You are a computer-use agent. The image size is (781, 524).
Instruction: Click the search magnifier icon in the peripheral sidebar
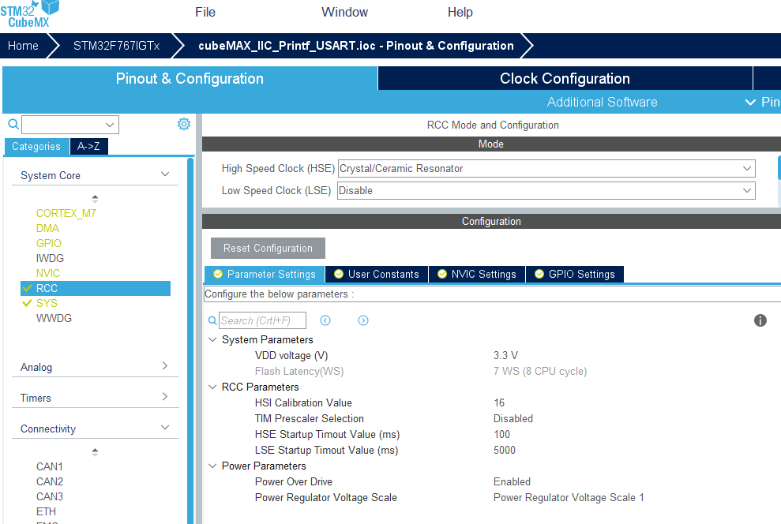click(13, 125)
